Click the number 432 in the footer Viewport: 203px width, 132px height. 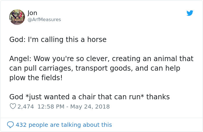pyautogui.click(x=21, y=125)
